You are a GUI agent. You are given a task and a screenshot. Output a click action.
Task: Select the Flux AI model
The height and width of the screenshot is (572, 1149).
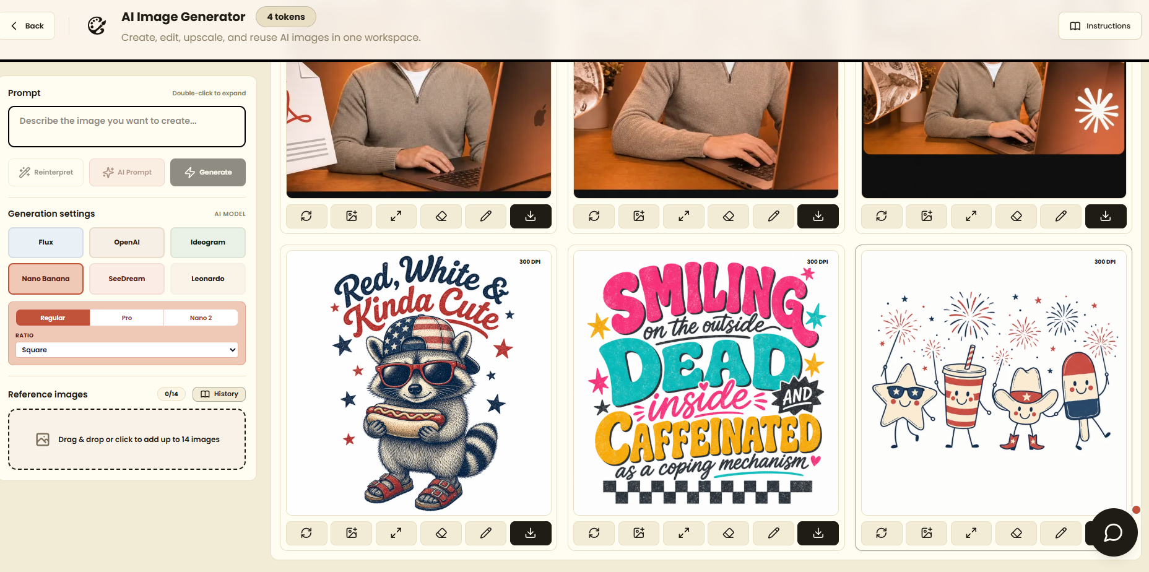(46, 243)
